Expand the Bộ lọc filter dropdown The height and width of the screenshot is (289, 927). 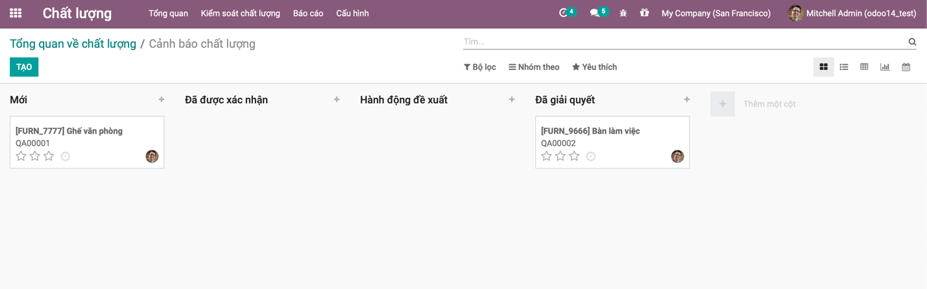point(480,67)
